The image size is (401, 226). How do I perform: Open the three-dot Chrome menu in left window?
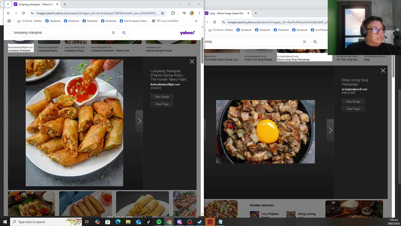(x=199, y=13)
